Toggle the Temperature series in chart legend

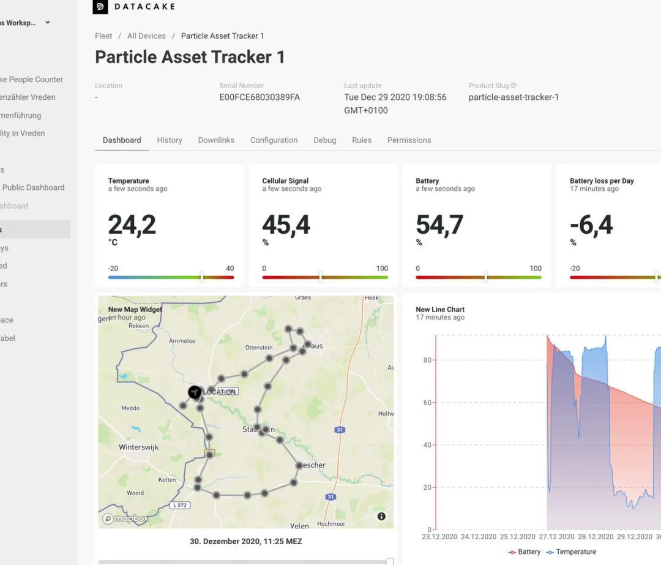tap(570, 552)
